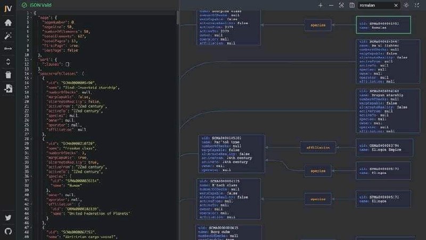Click the species node beside K'toch class
Viewport: 426px width, 240px height.
click(x=318, y=199)
